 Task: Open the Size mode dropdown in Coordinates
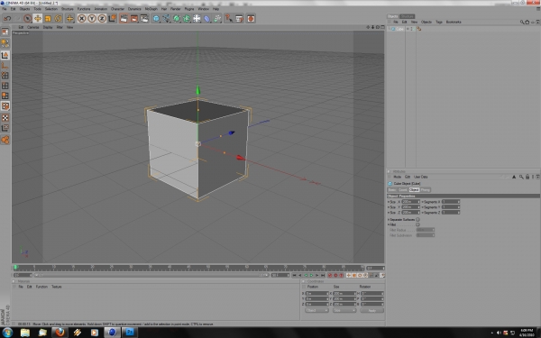pos(344,310)
